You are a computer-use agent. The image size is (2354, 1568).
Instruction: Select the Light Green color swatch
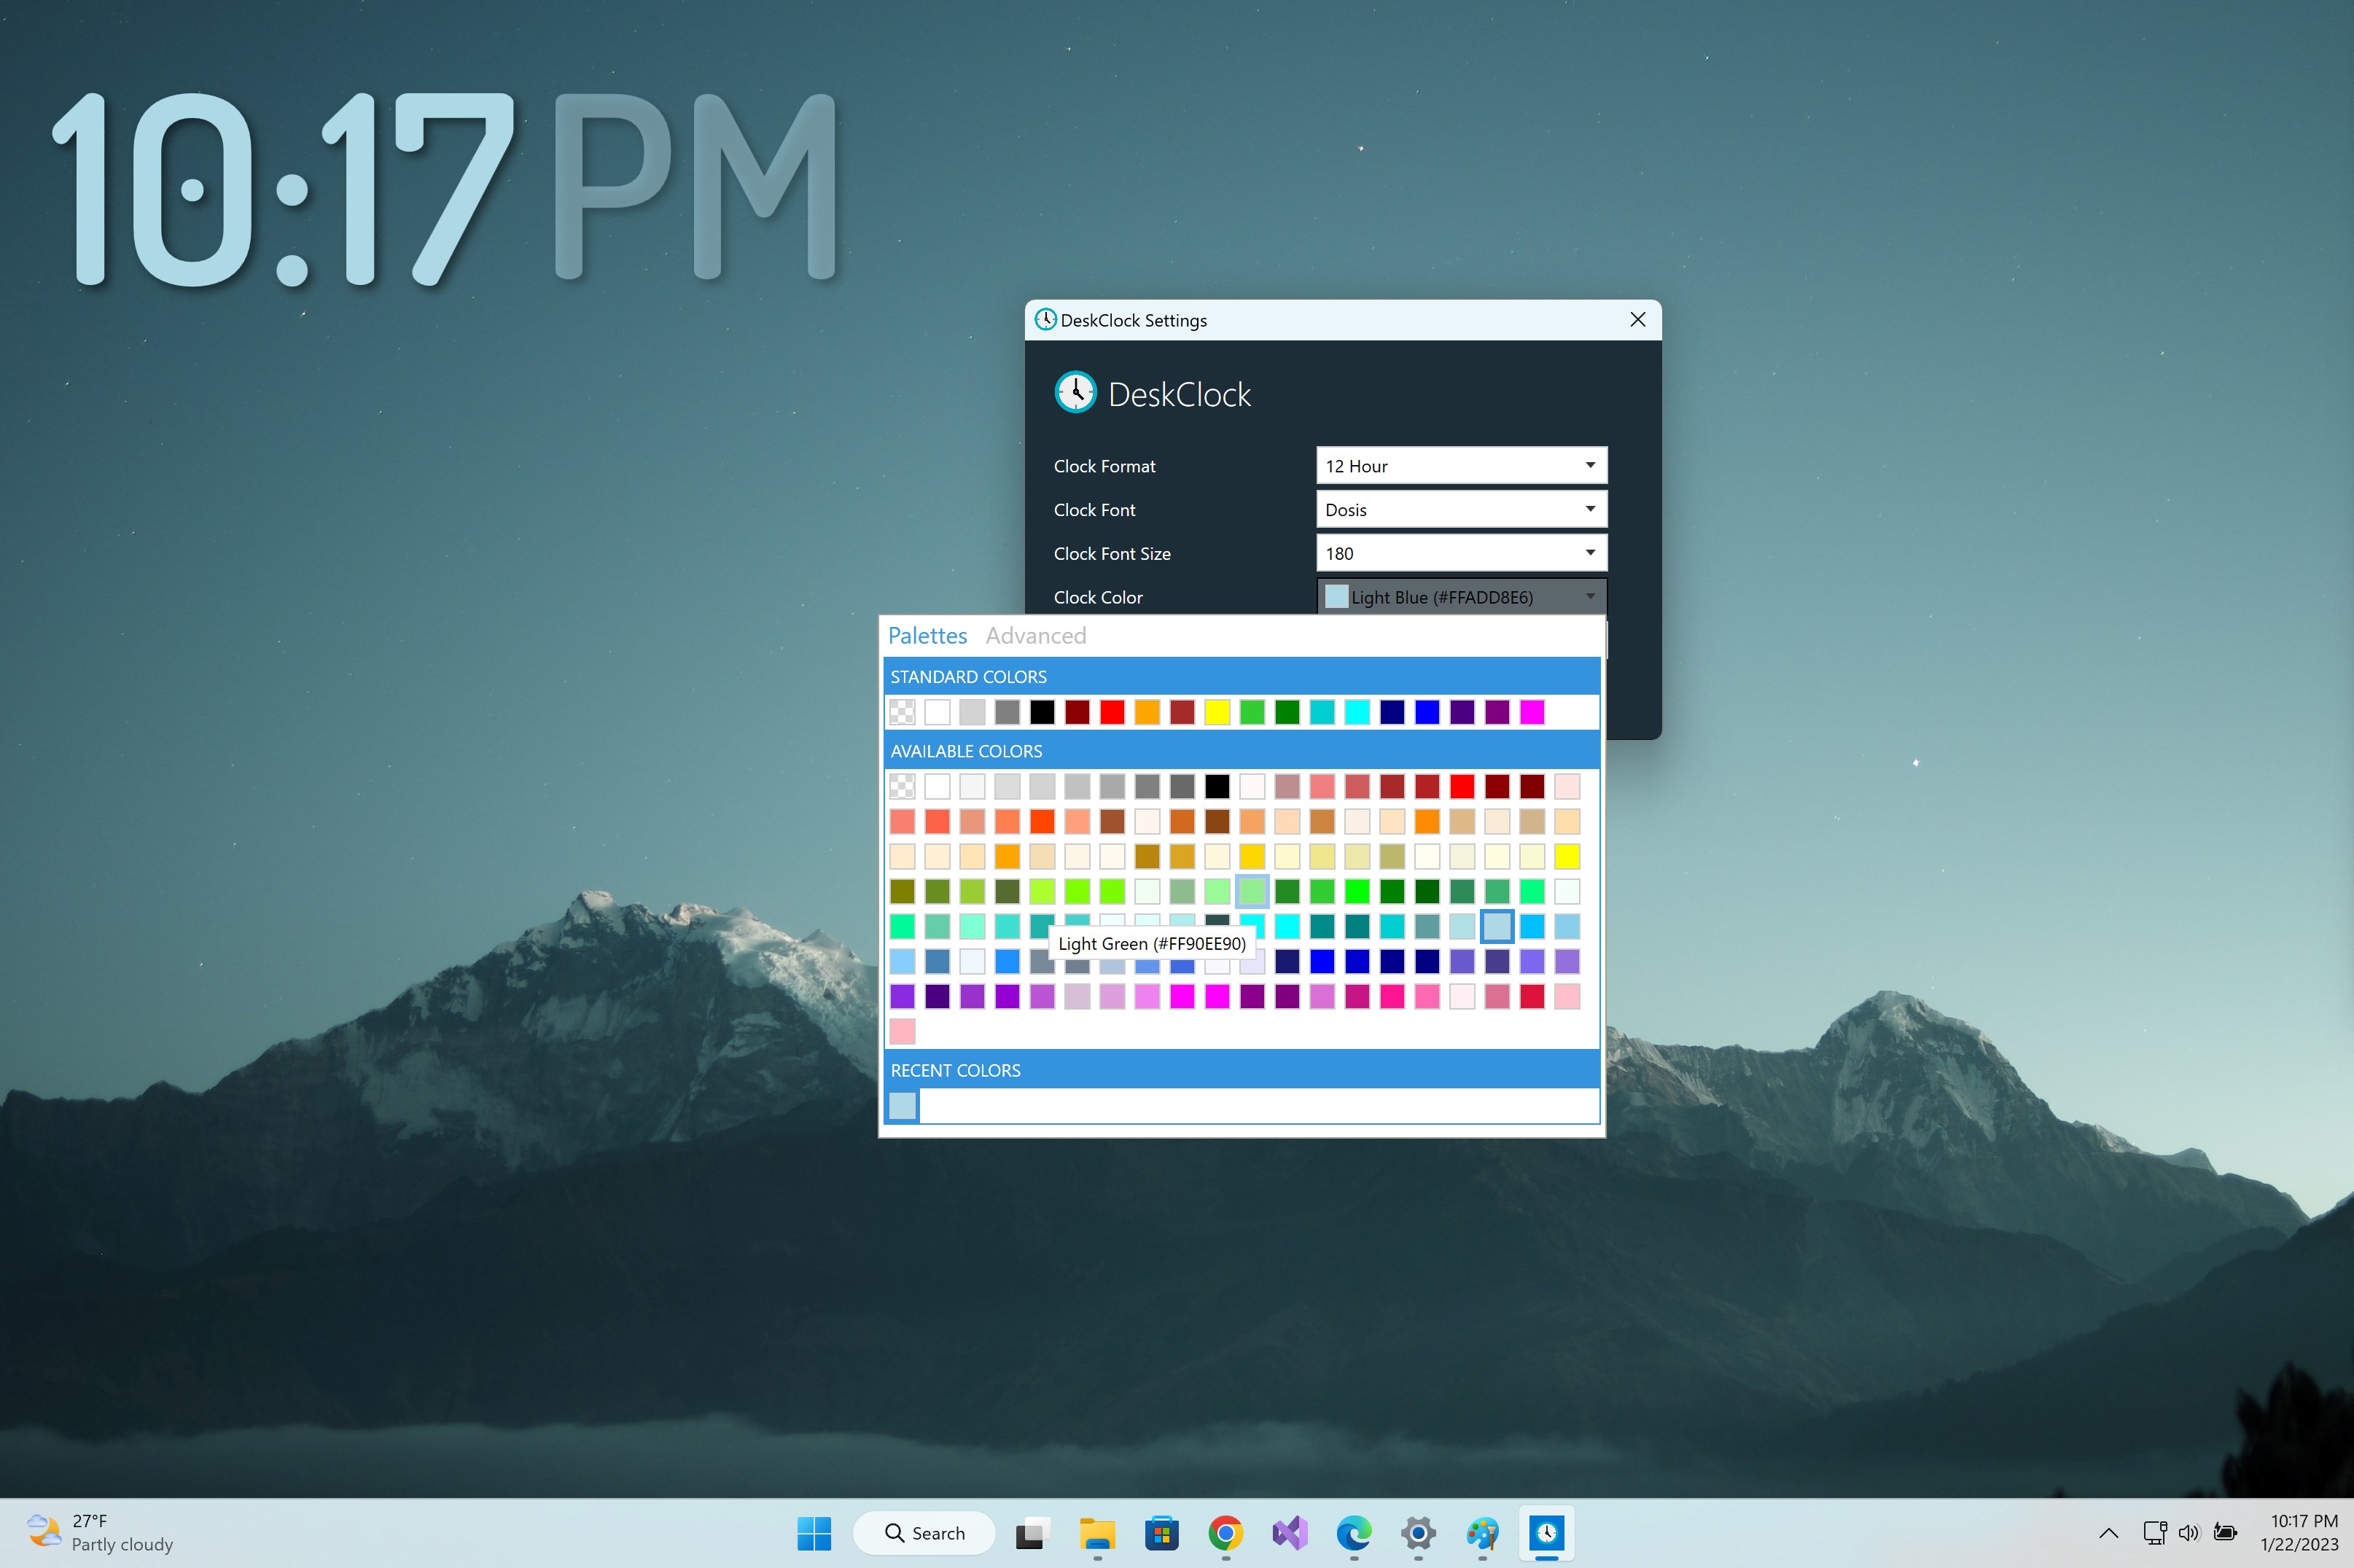tap(1251, 891)
